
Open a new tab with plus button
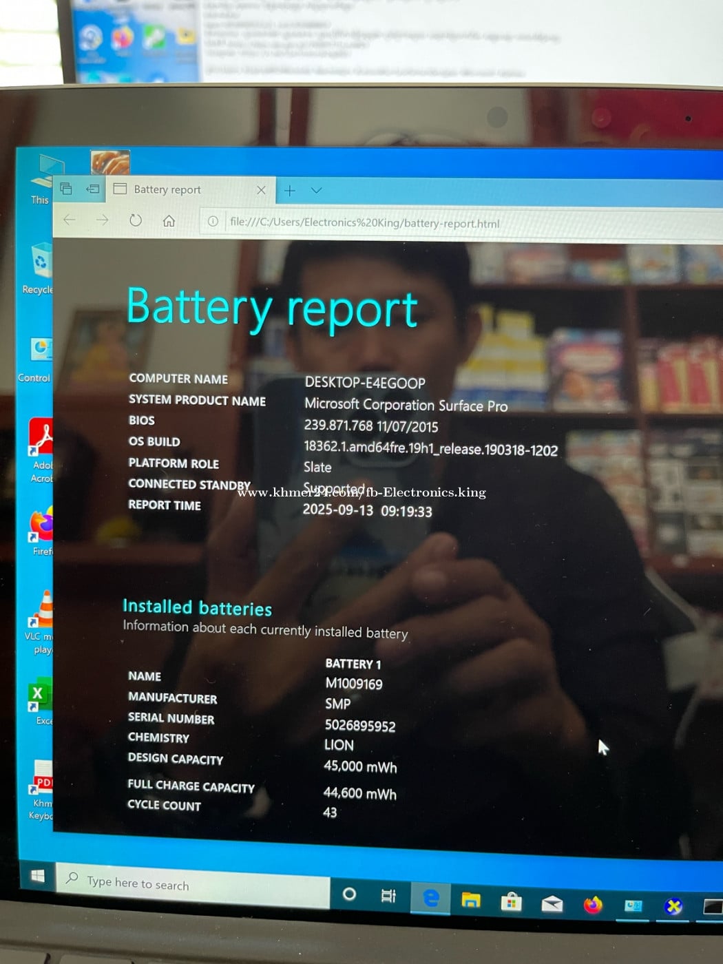tap(290, 191)
